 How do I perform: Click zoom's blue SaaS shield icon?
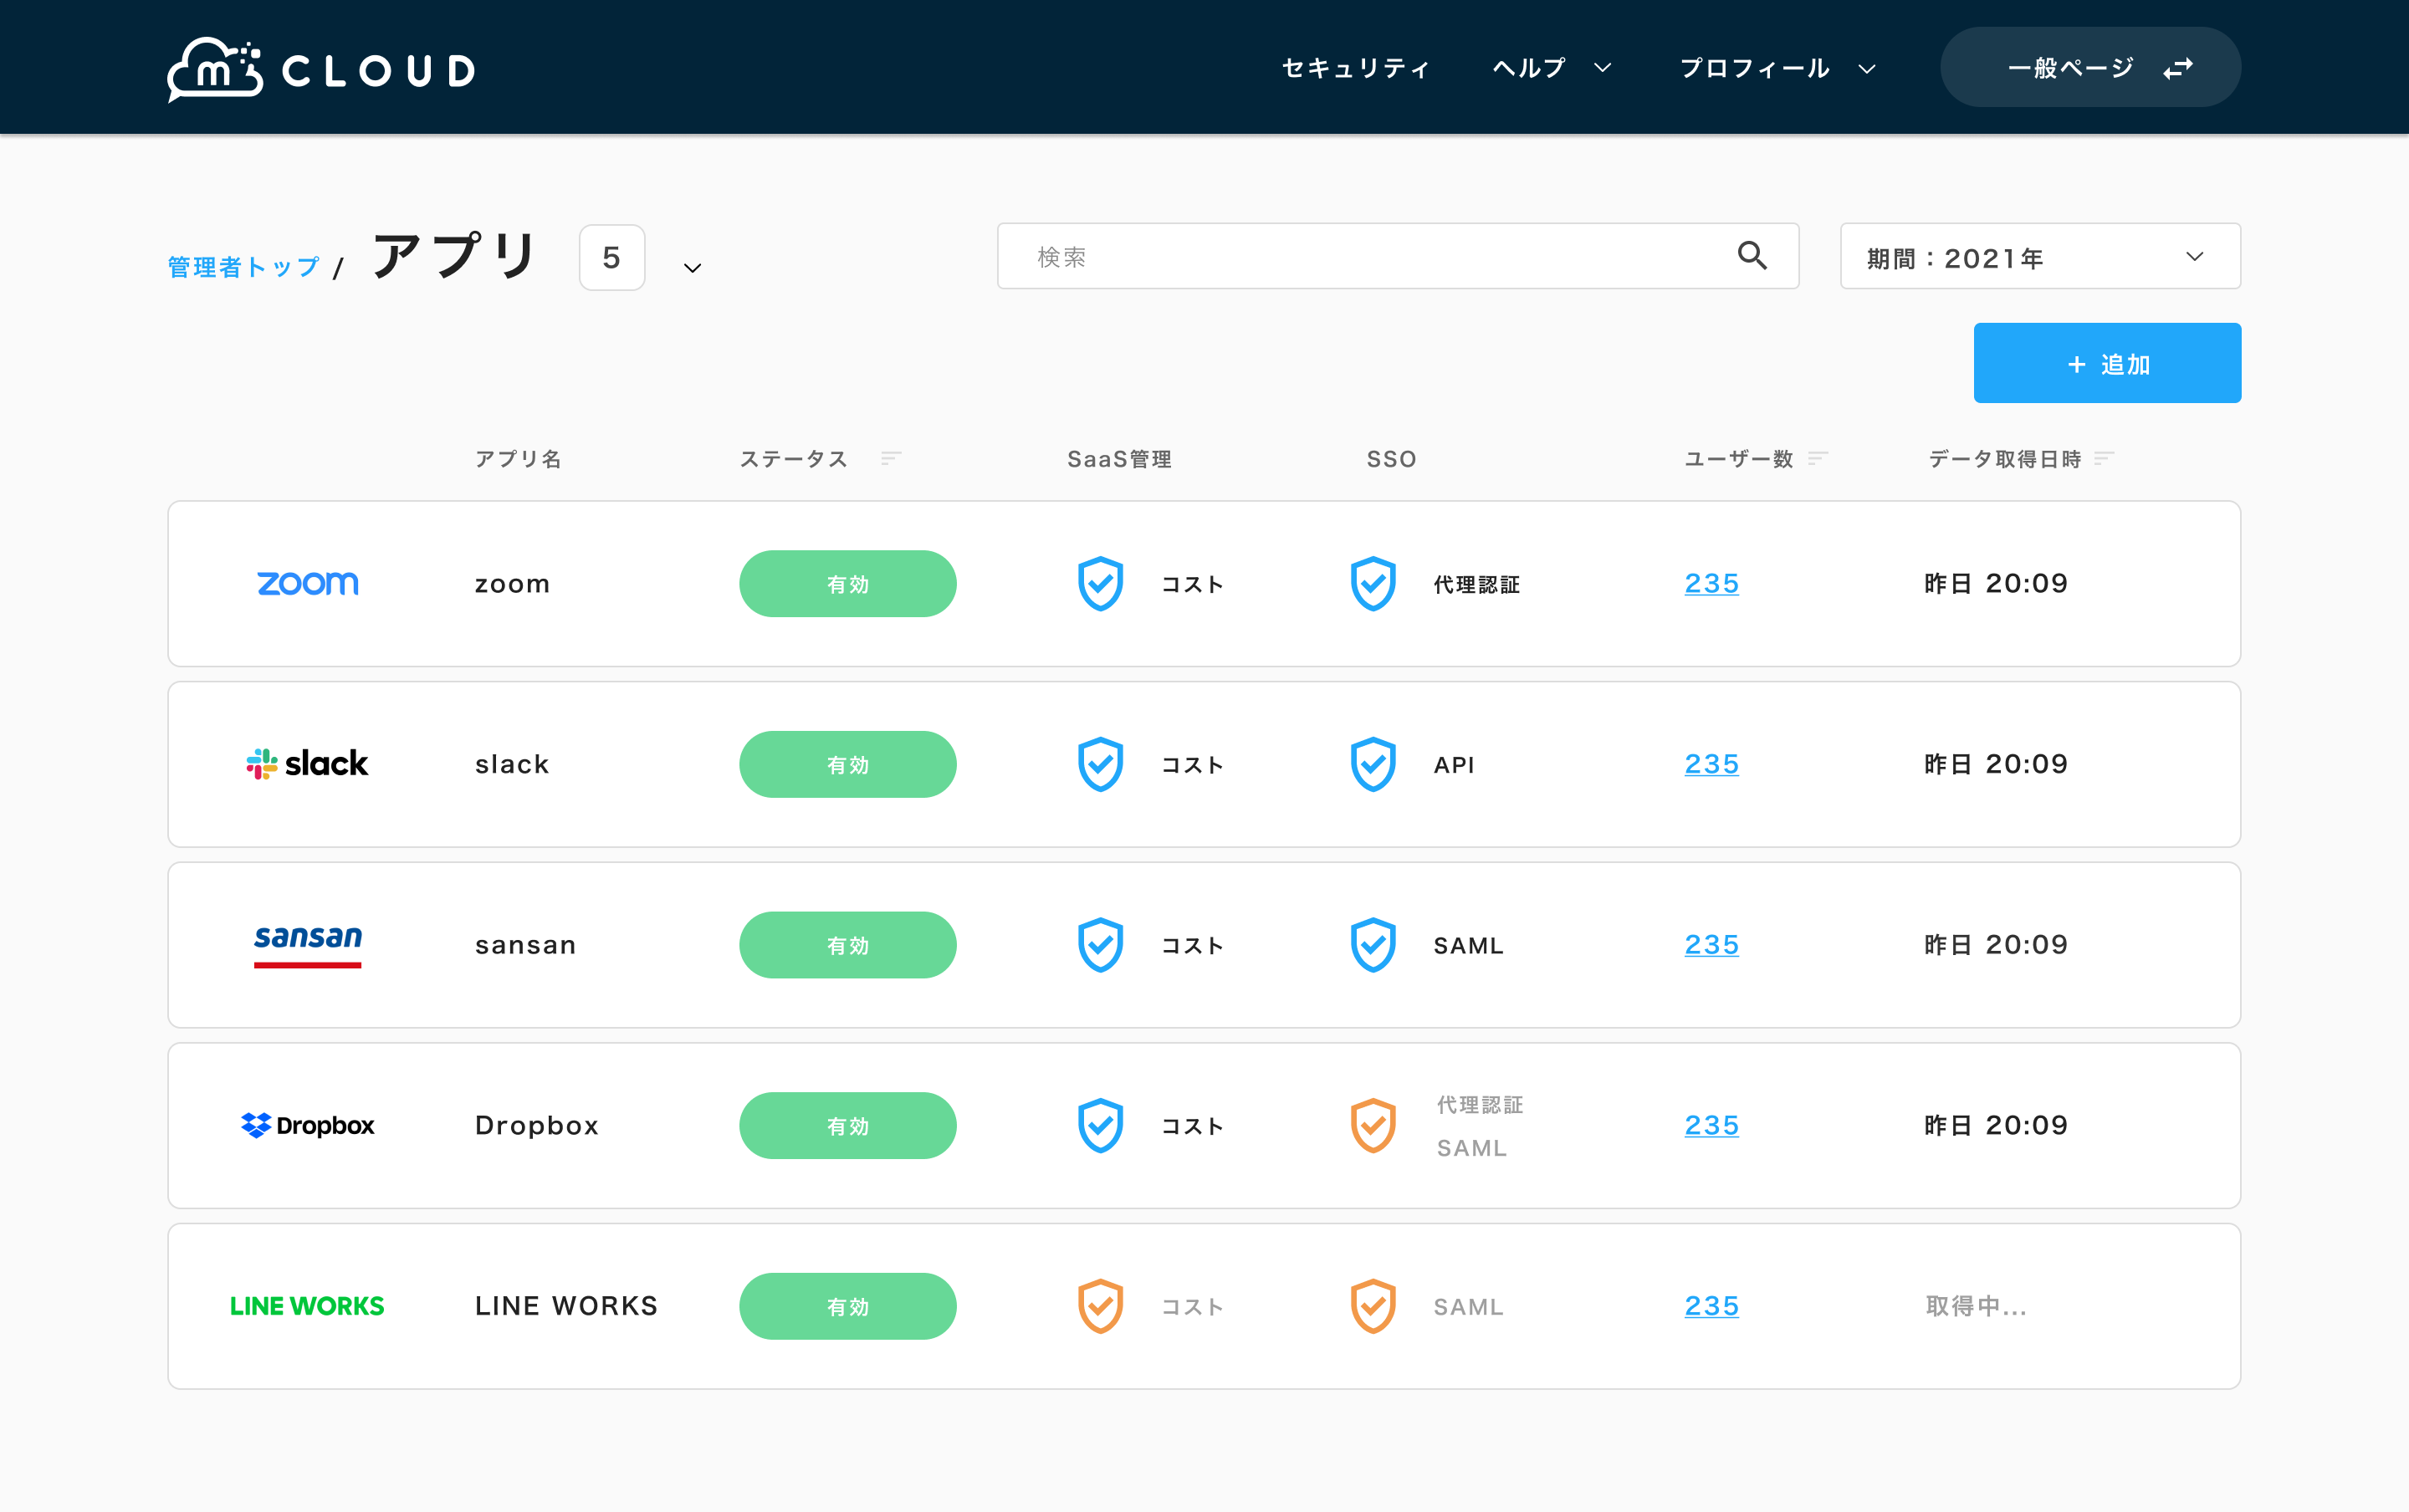coord(1100,584)
